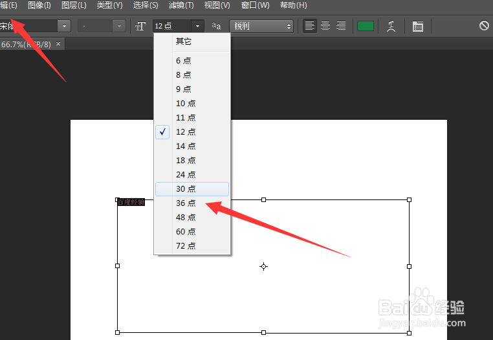Click the highlighted 百度经验 text

click(x=131, y=202)
